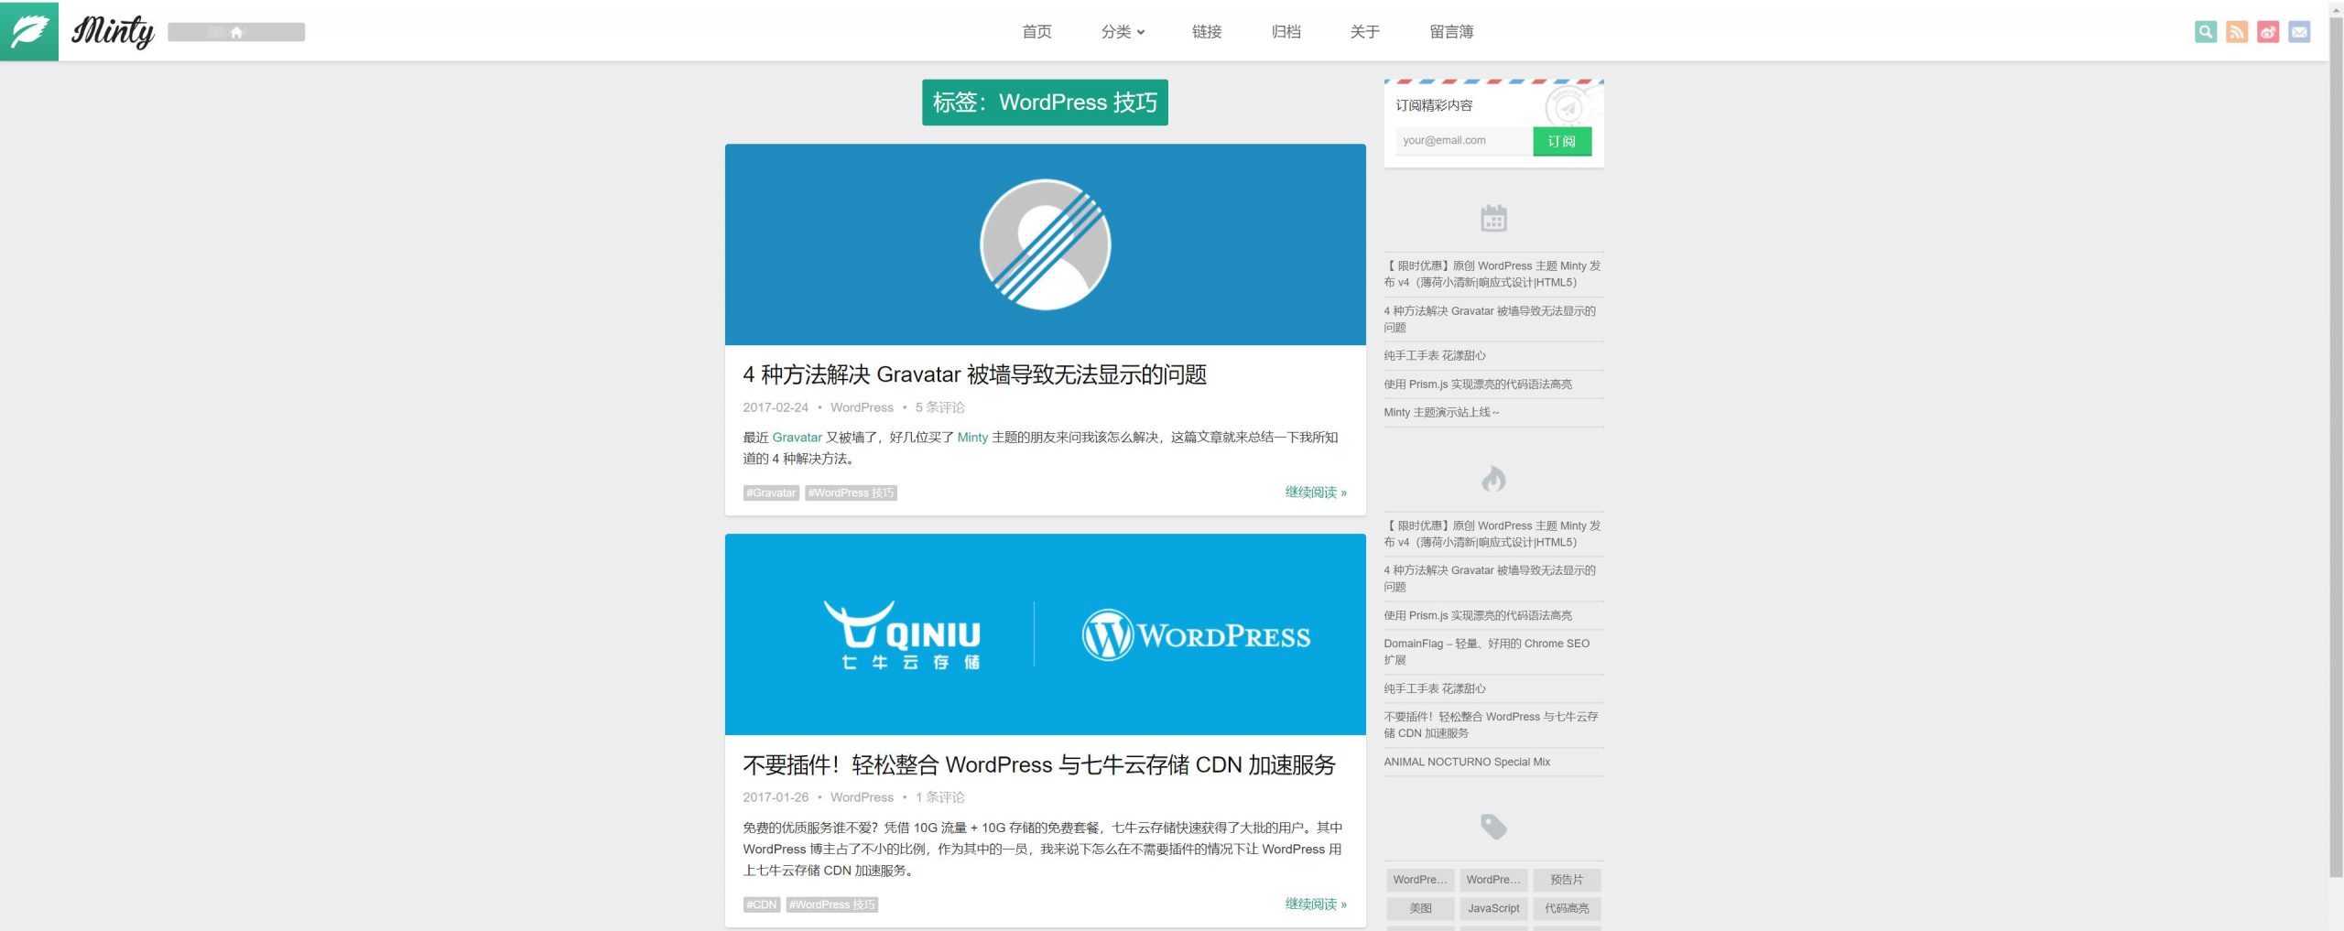Screen dimensions: 2344x931
Task: Open main post title 不要插件！轻松整合 WordPress
Action: (x=1038, y=764)
